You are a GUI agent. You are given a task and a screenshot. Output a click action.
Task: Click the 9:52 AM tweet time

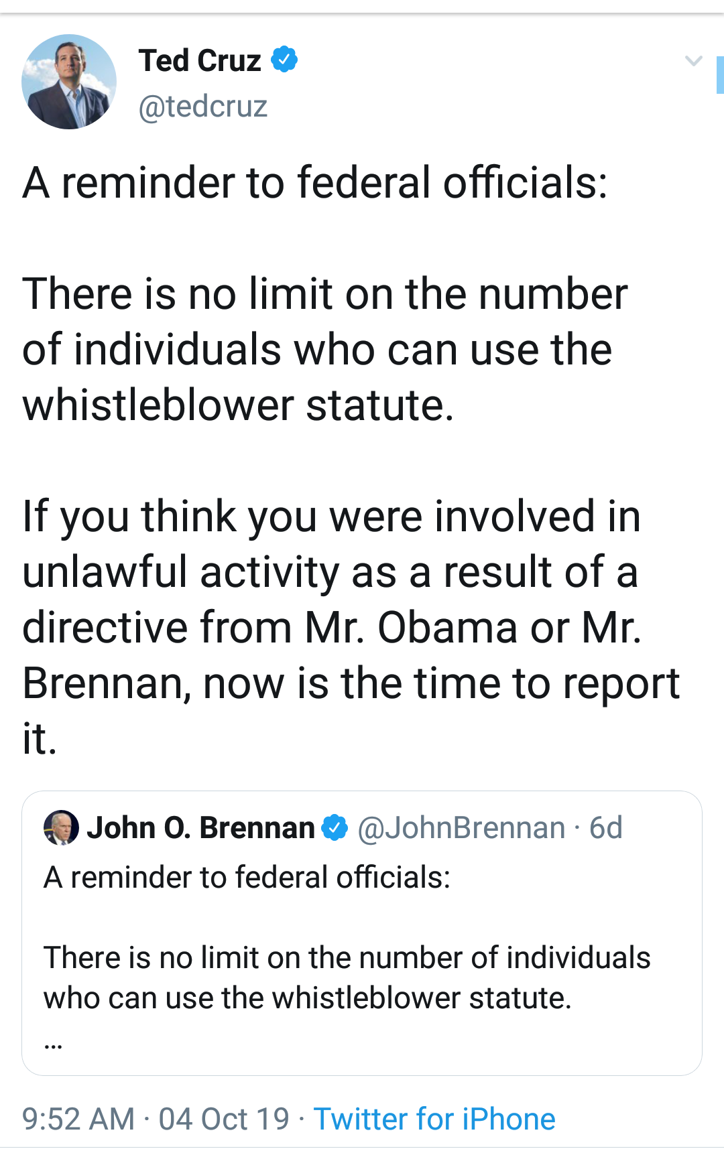[x=78, y=1119]
